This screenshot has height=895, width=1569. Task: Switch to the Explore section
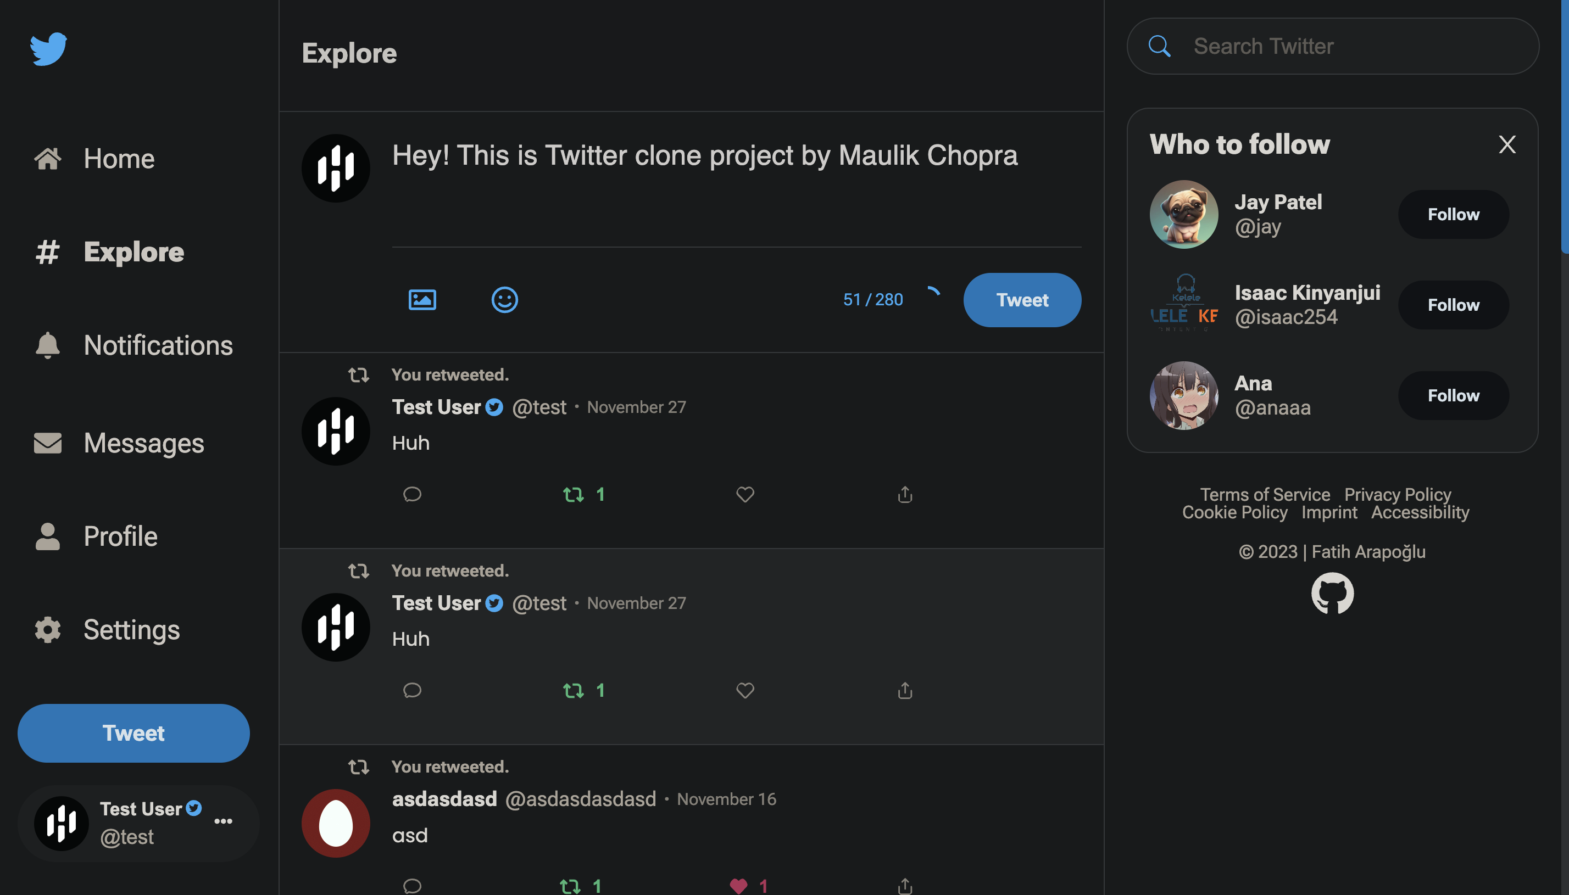click(133, 251)
